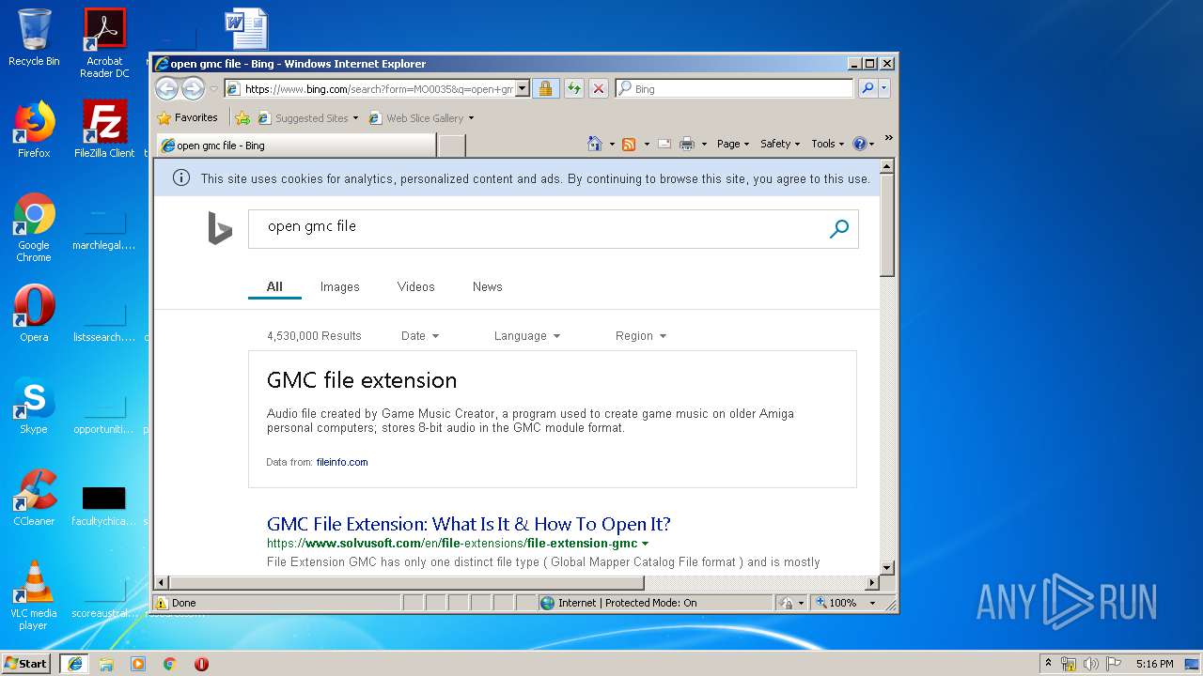The height and width of the screenshot is (676, 1203).
Task: Submit search with the page magnifier icon
Action: pos(839,229)
